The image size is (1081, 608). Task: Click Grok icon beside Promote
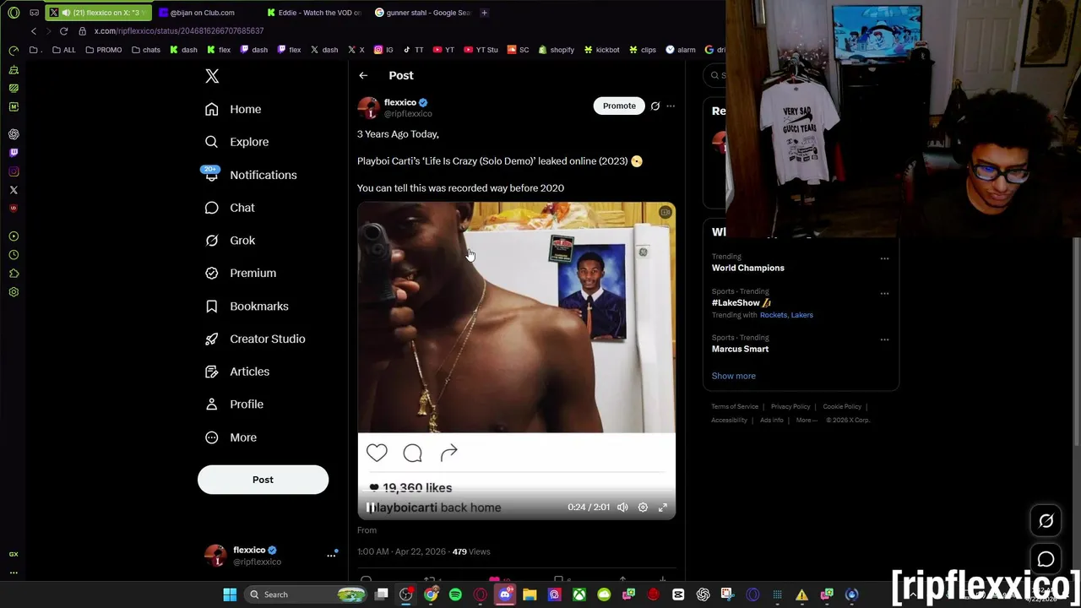[x=655, y=106]
